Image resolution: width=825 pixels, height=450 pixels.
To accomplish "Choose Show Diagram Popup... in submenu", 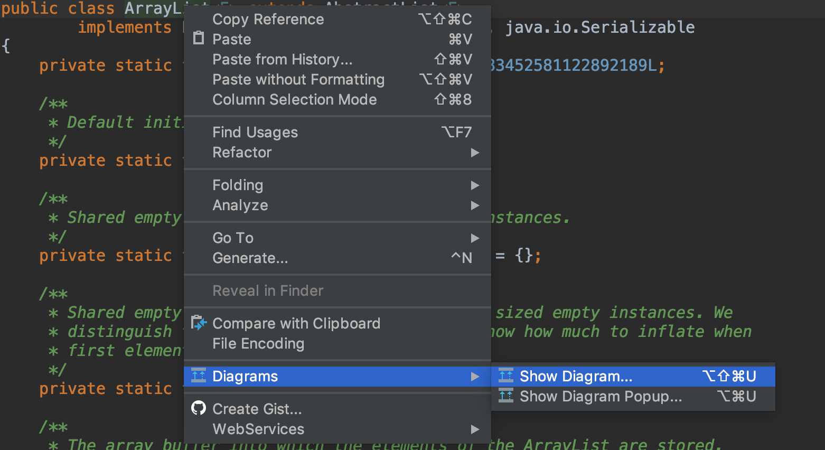I will click(633, 396).
